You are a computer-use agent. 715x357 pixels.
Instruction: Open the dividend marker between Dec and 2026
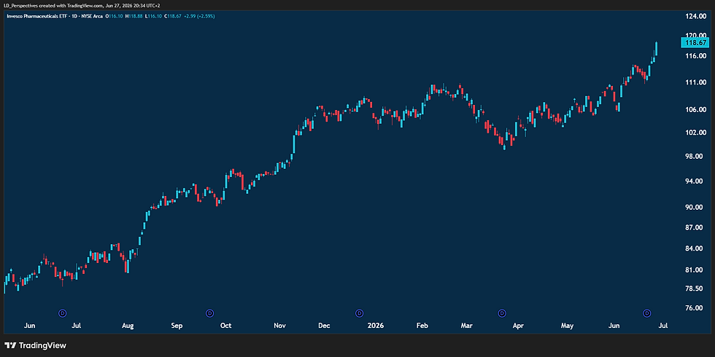click(359, 313)
